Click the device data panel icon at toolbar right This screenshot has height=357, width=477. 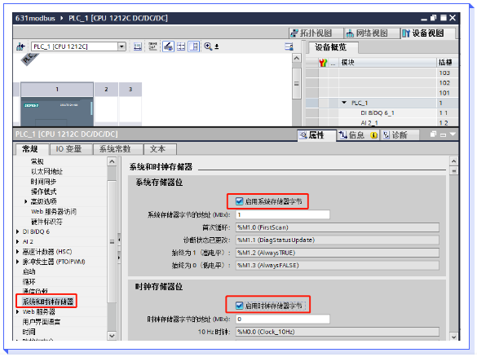click(x=289, y=46)
